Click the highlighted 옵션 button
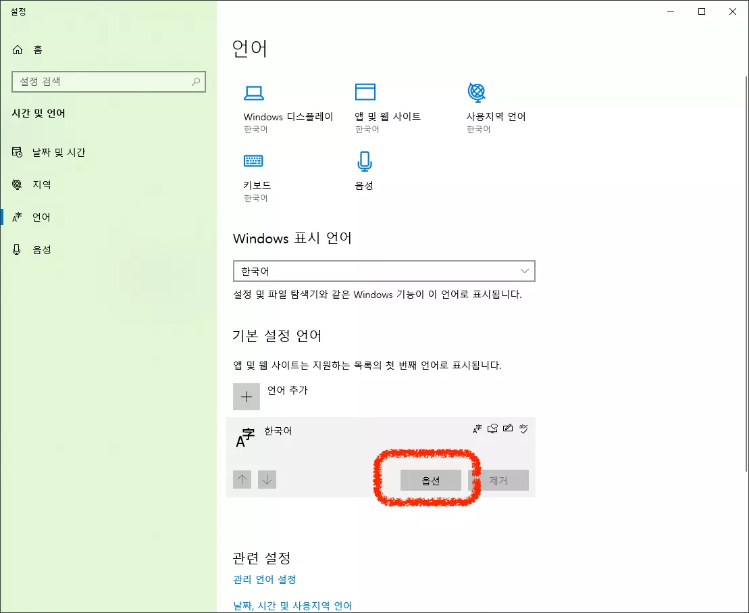This screenshot has height=613, width=749. tap(430, 480)
